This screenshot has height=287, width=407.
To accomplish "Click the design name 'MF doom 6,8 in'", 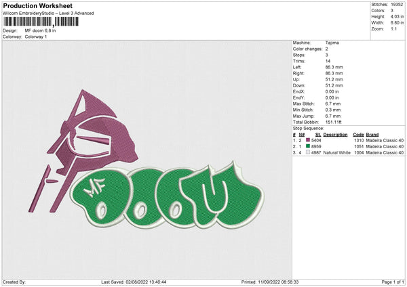I will click(x=40, y=30).
